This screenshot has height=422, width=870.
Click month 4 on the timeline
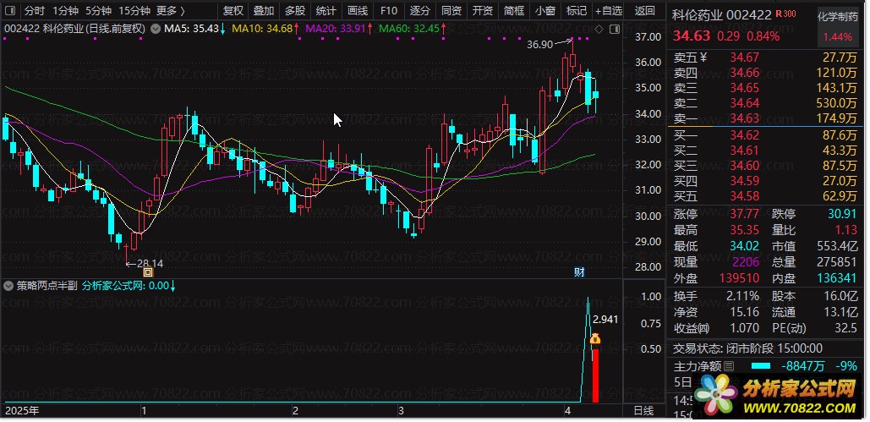[567, 412]
